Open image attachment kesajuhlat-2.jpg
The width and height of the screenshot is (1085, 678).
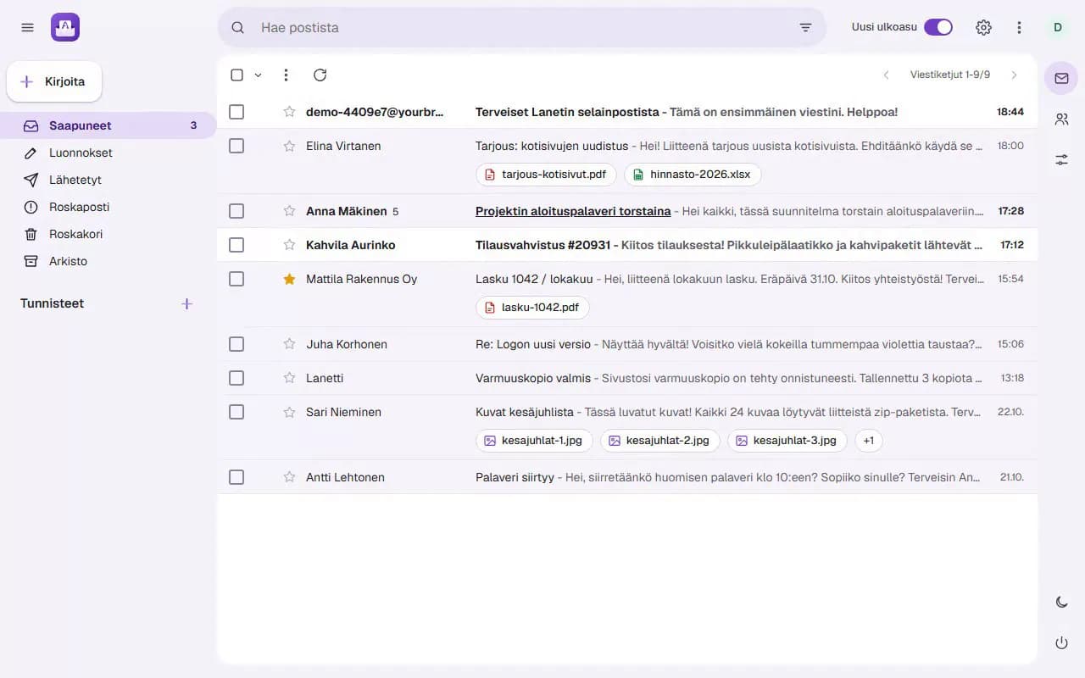click(660, 441)
